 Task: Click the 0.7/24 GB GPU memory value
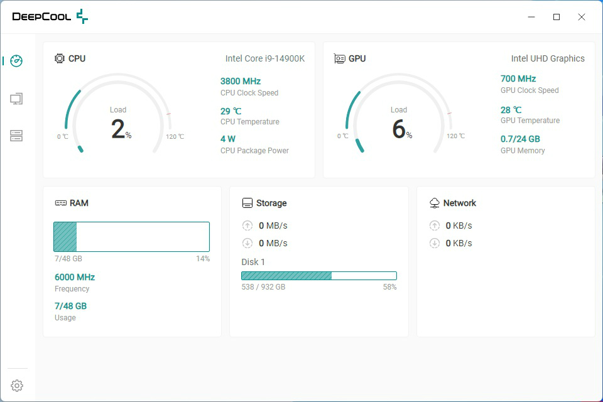click(520, 139)
